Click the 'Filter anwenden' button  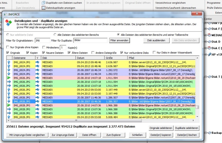[119, 40]
